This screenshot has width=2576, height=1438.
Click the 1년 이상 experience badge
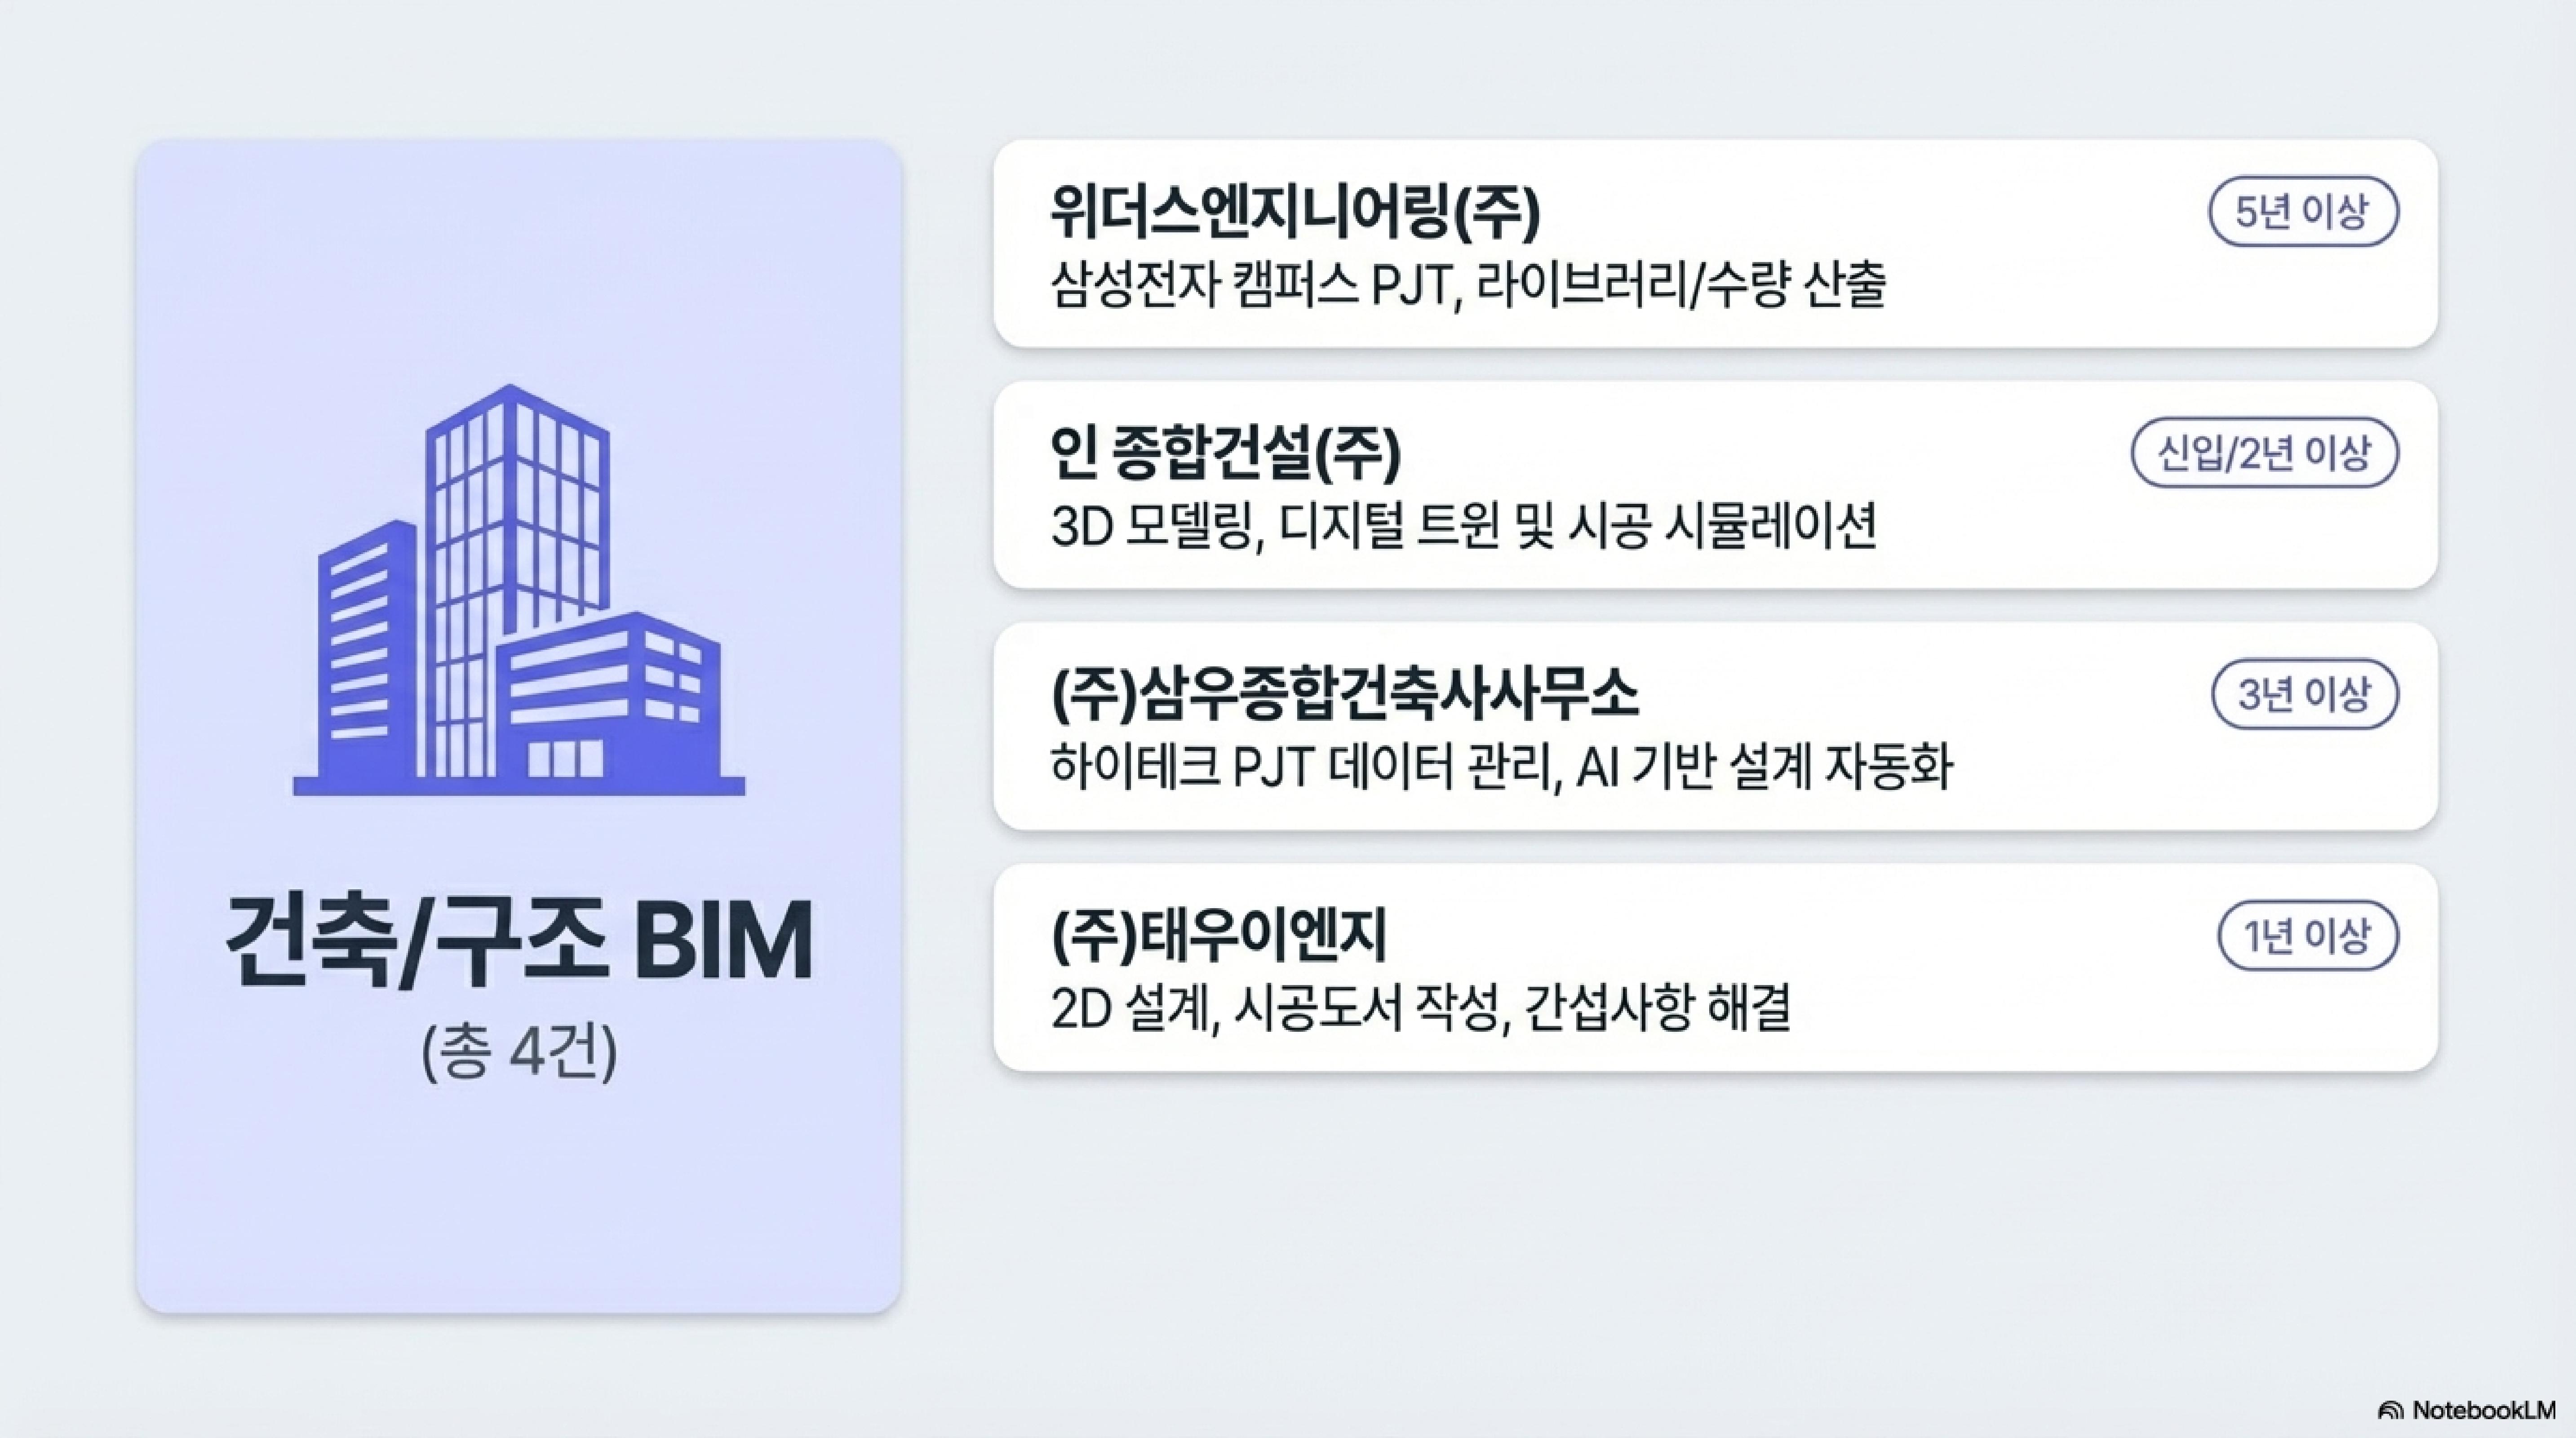(2308, 936)
